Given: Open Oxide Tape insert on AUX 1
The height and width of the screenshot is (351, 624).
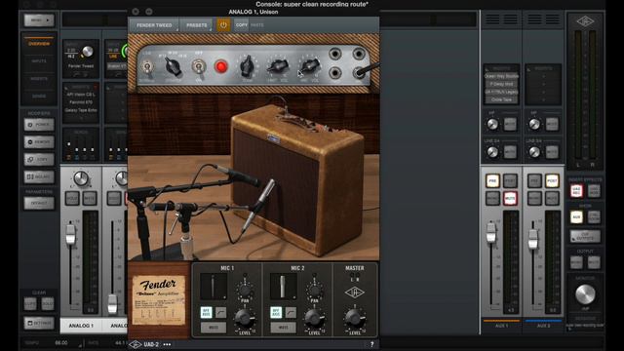Looking at the screenshot, I should tap(501, 99).
